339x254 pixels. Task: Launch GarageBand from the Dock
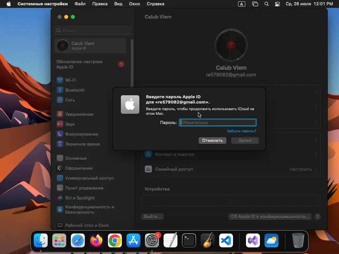pyautogui.click(x=208, y=240)
